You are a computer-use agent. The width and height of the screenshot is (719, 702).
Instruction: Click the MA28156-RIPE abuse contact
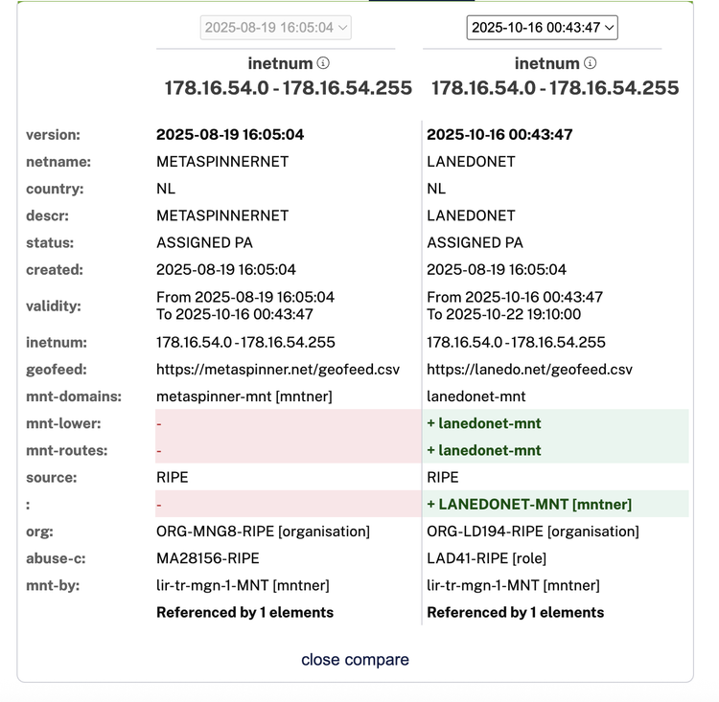coord(207,558)
